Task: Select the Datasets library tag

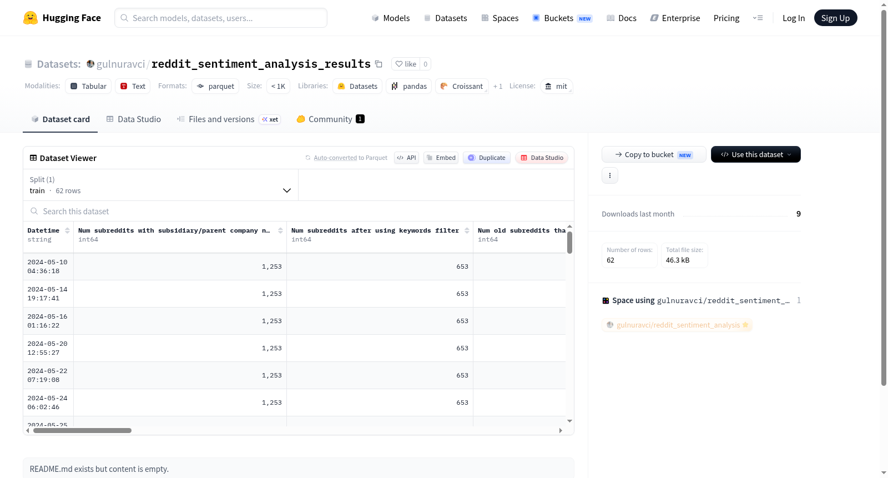Action: click(x=357, y=86)
